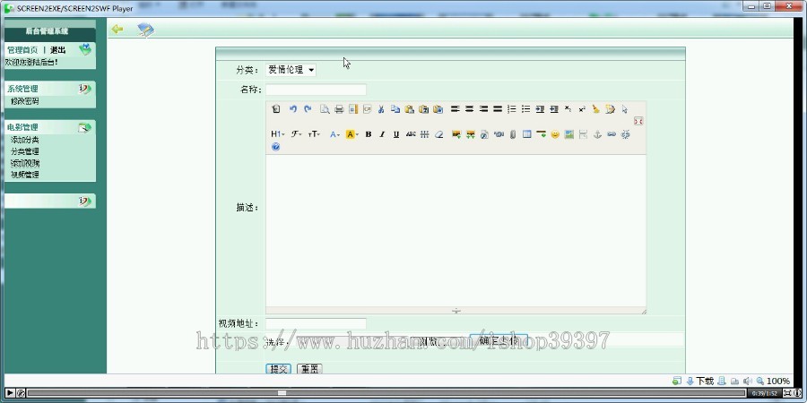Align text left in the editor
Screen dimensions: 807x403
455,109
